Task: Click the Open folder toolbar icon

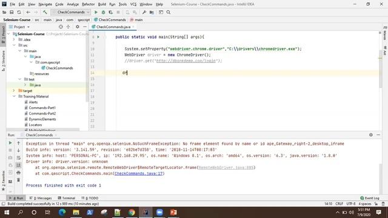Action: [x=4, y=12]
